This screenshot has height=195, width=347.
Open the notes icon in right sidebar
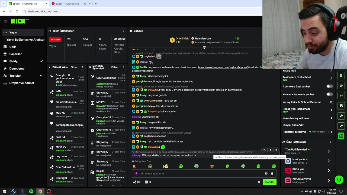coord(341,76)
